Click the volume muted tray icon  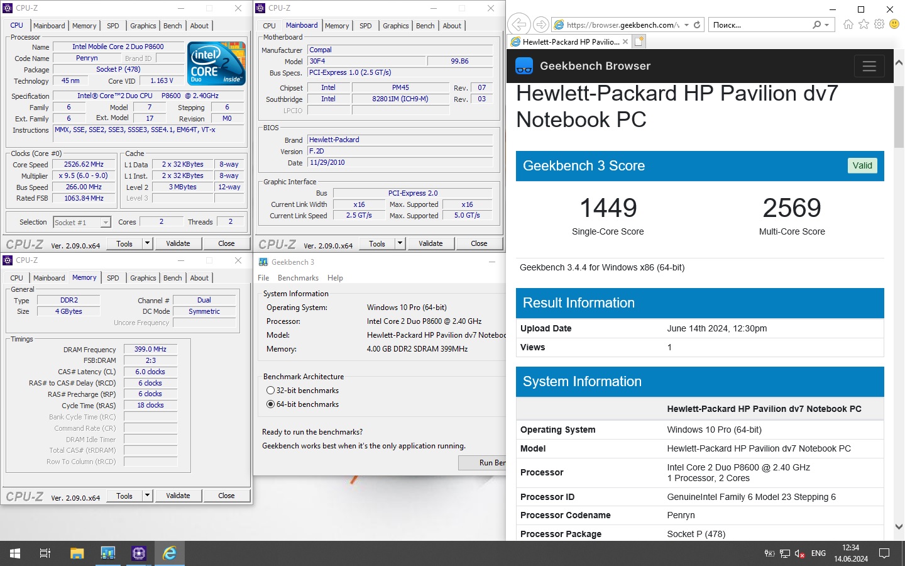(800, 553)
